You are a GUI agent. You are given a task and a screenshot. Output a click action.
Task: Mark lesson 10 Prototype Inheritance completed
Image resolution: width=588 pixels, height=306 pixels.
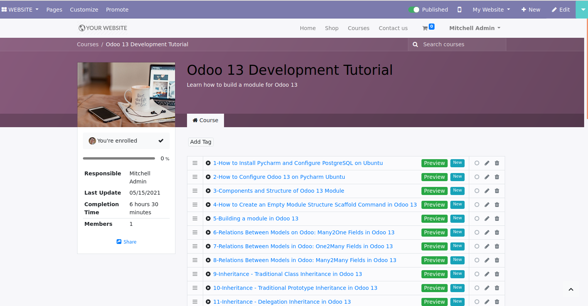pos(477,288)
